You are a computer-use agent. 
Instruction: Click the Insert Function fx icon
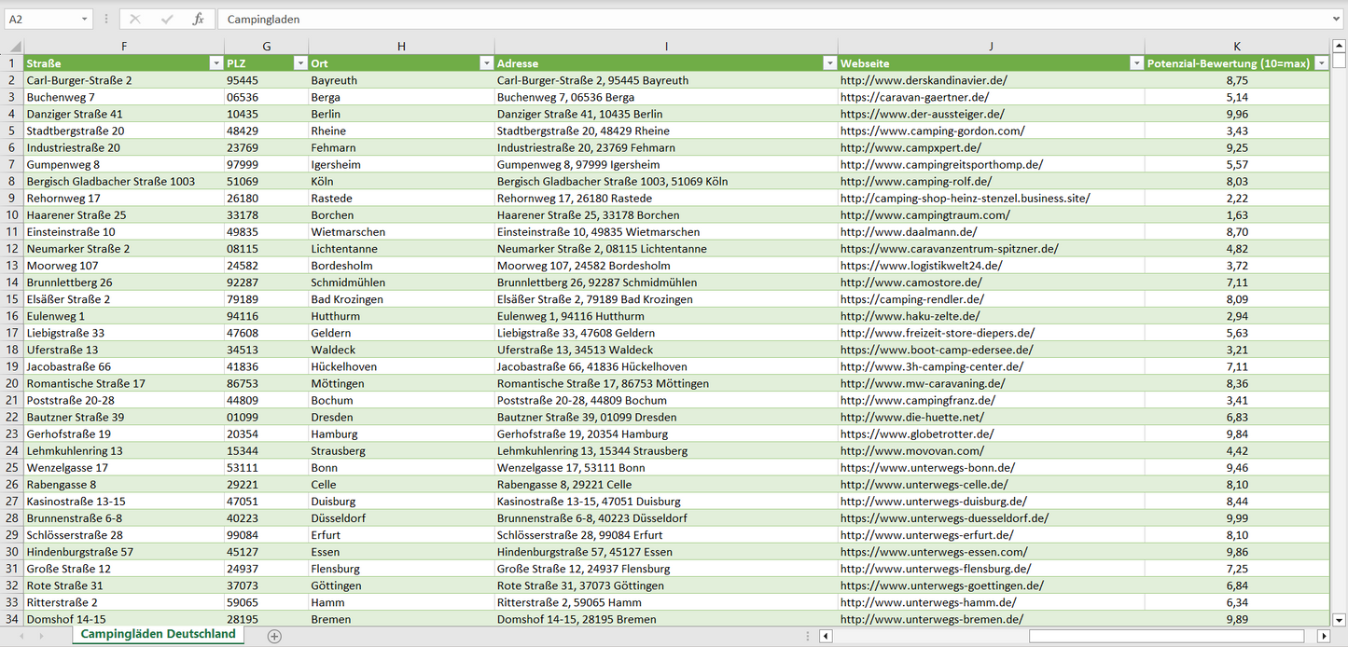point(198,19)
